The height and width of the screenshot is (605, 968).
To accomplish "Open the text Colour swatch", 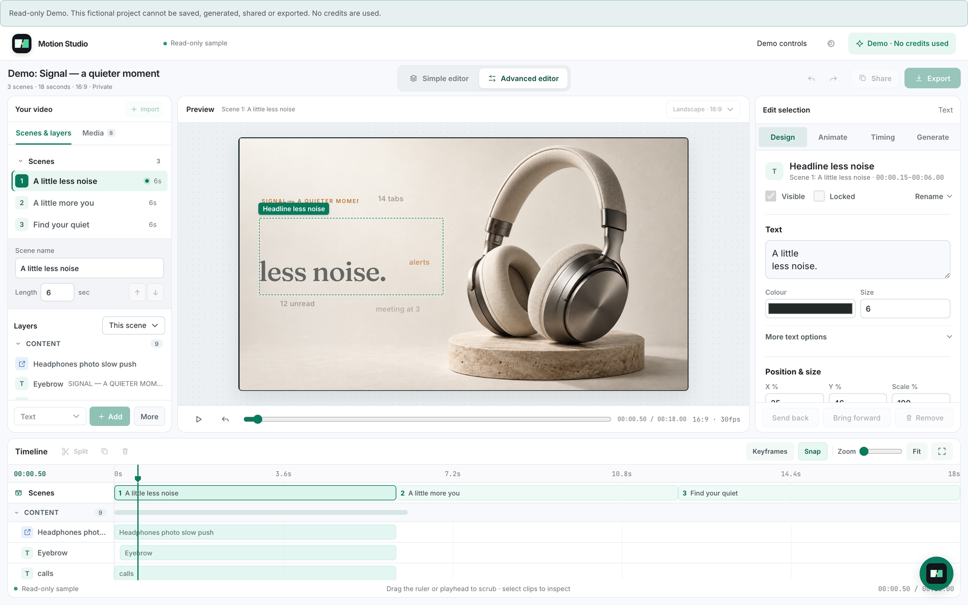I will (x=810, y=309).
